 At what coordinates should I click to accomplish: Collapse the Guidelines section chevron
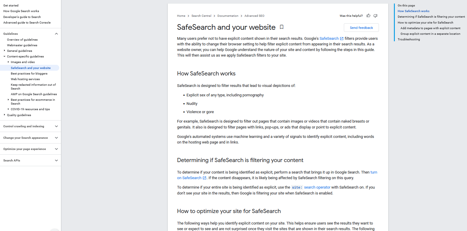[x=56, y=34]
